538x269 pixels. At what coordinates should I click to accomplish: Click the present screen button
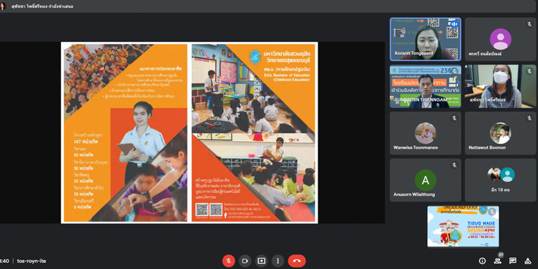point(261,260)
